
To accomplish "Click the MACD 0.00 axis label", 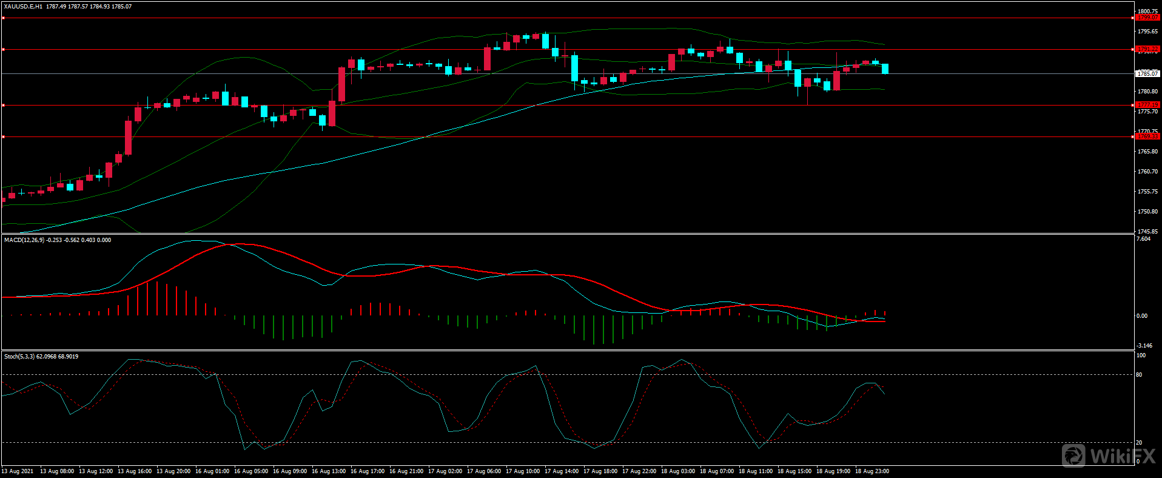I will (x=1142, y=315).
